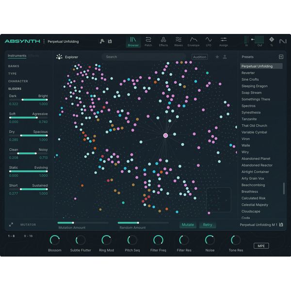Click the Tone Res macro knob
The height and width of the screenshot is (291, 291).
(x=236, y=240)
